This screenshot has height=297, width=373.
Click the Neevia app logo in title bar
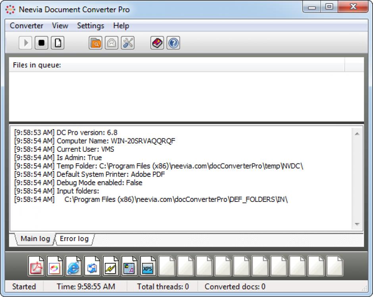click(10, 10)
